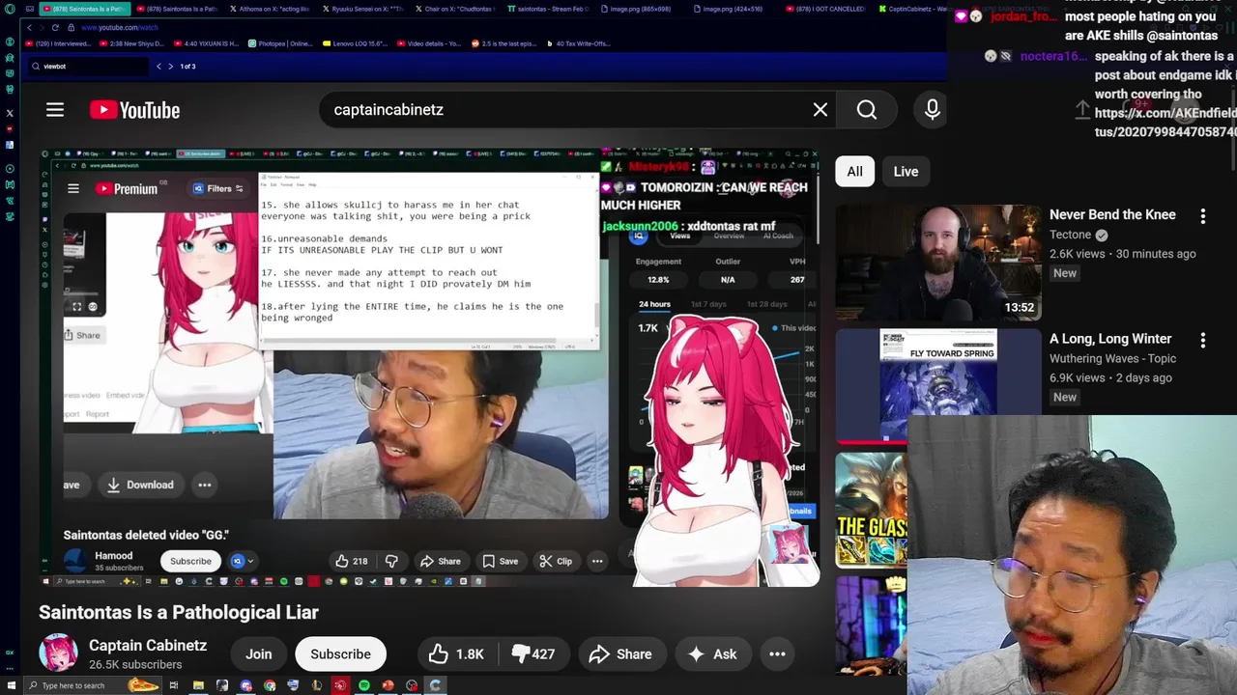This screenshot has height=695, width=1237.
Task: Select the Live filter chip
Action: [906, 172]
